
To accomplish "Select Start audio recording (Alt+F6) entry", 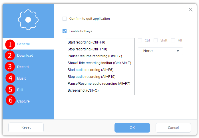I will [100, 70].
